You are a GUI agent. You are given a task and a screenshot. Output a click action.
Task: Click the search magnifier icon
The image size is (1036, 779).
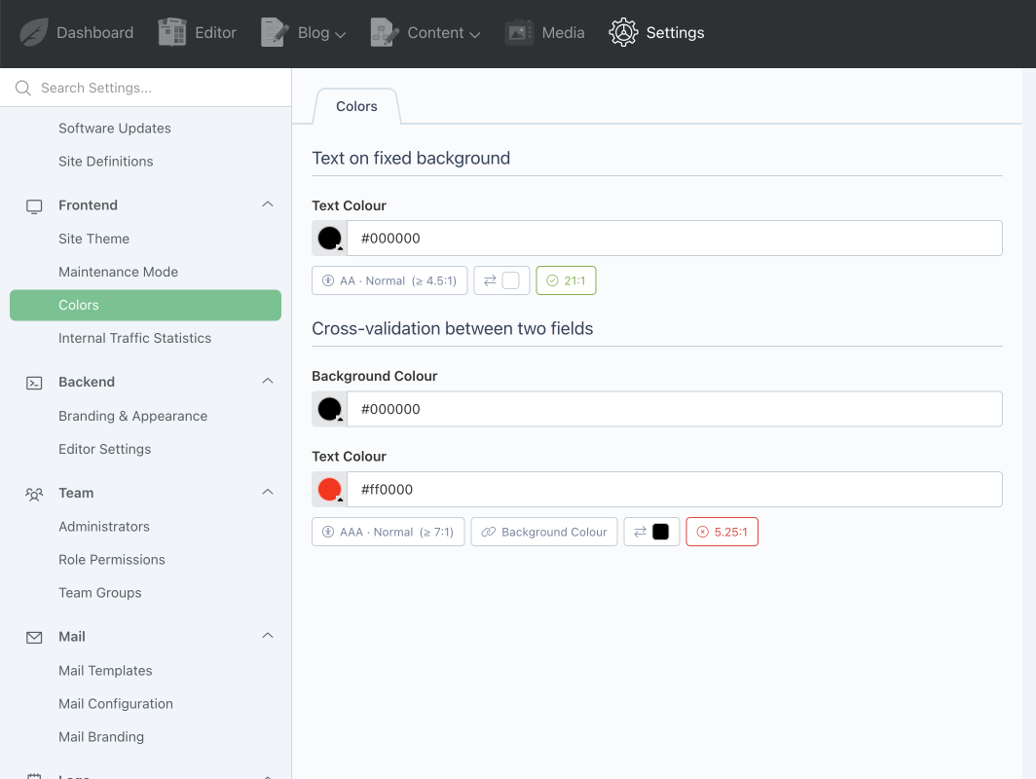tap(23, 88)
